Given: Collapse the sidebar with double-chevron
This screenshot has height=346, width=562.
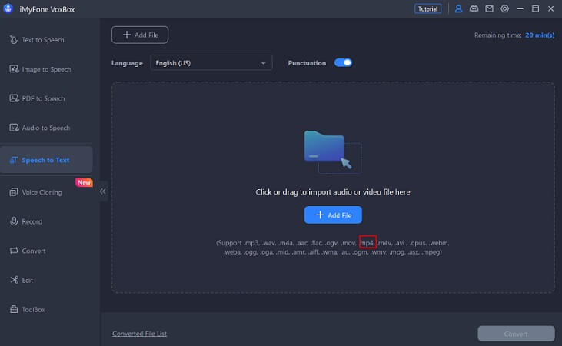Looking at the screenshot, I should pos(103,191).
